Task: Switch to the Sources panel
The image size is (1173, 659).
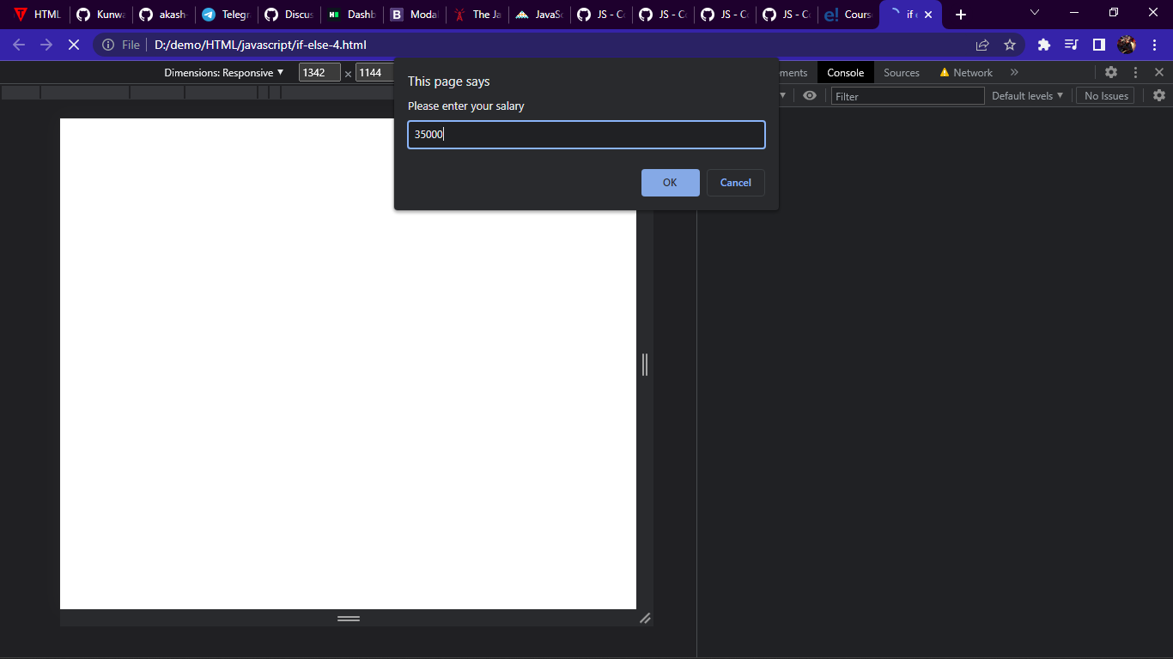Action: click(901, 72)
